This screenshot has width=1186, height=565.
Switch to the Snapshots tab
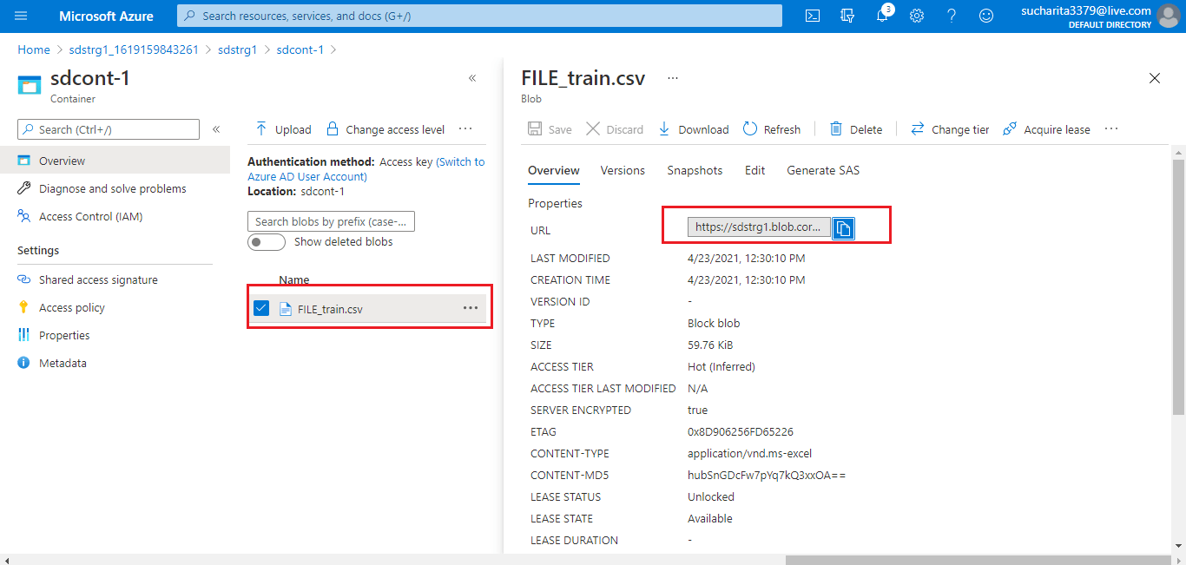695,170
